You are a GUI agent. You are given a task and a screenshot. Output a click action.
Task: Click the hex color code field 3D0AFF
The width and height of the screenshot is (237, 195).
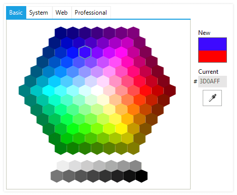tap(212, 81)
